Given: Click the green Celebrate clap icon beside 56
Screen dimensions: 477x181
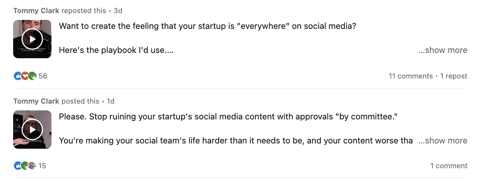Looking at the screenshot, I should (x=32, y=76).
